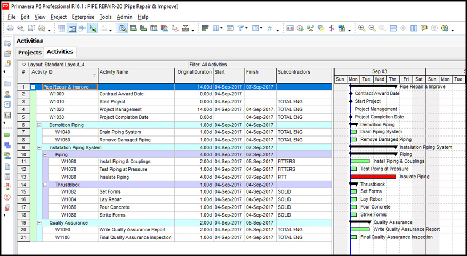Open the Enterprise menu
This screenshot has height=256, width=467.
tap(83, 17)
